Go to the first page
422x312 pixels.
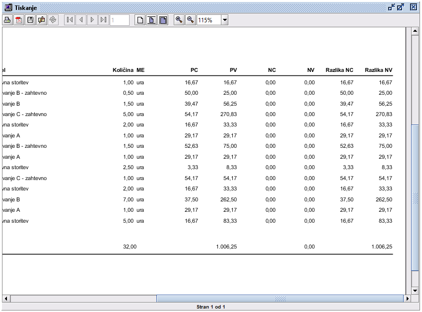(x=70, y=20)
